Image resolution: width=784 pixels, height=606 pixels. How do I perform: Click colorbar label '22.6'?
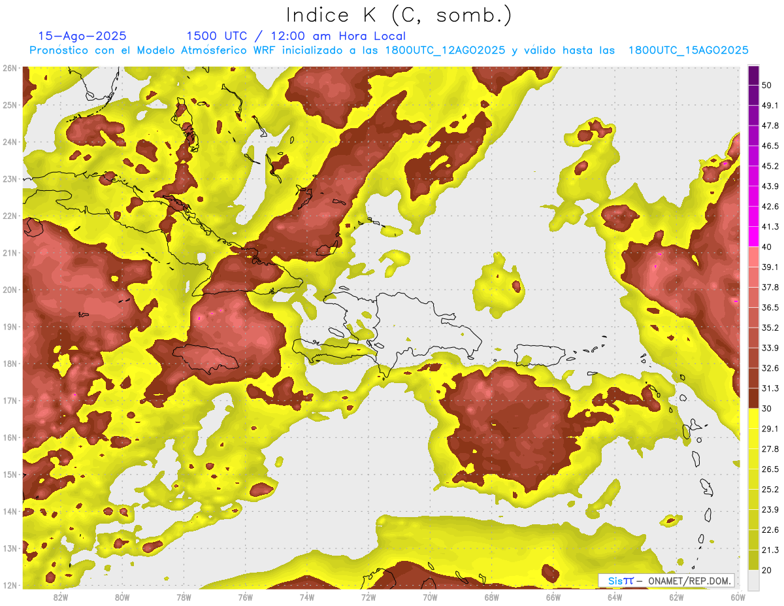click(x=770, y=530)
